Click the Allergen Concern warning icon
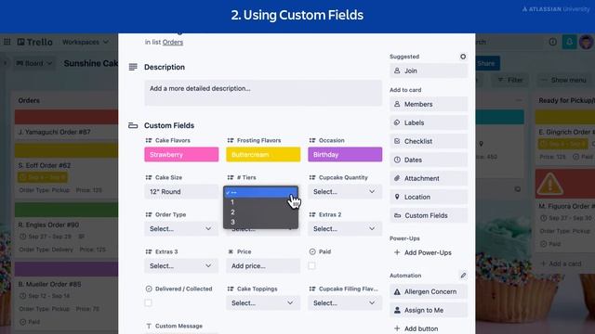Viewport: 595px width, 334px height. click(x=397, y=291)
